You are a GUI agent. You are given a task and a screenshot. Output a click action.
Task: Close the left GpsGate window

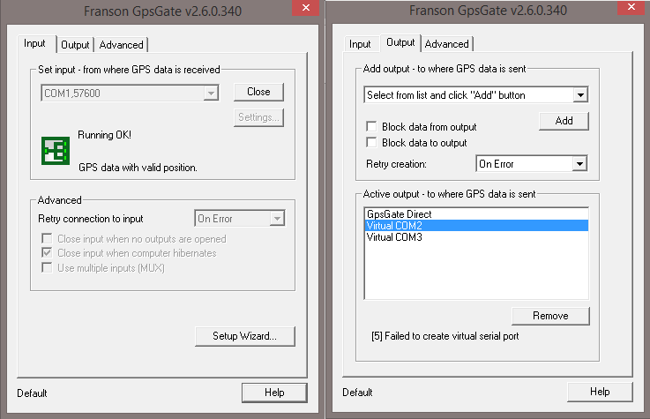tap(305, 8)
